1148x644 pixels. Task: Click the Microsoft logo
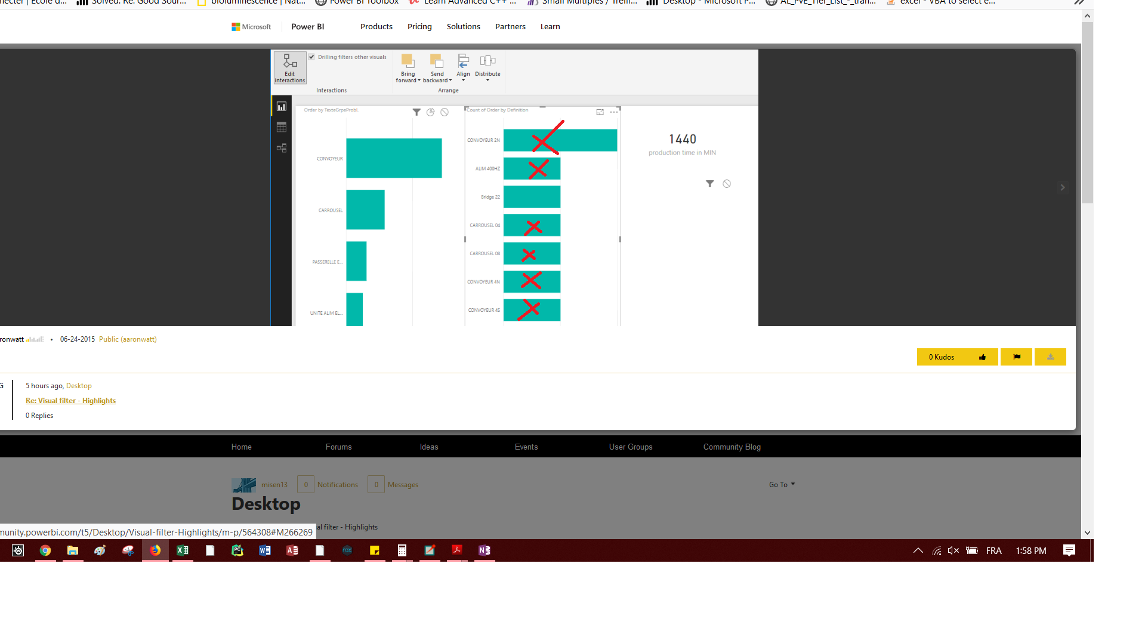pos(251,27)
